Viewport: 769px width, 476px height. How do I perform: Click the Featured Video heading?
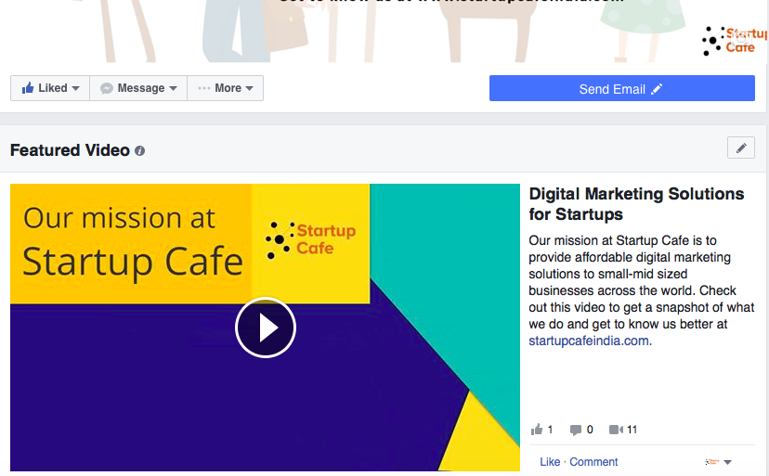[70, 150]
